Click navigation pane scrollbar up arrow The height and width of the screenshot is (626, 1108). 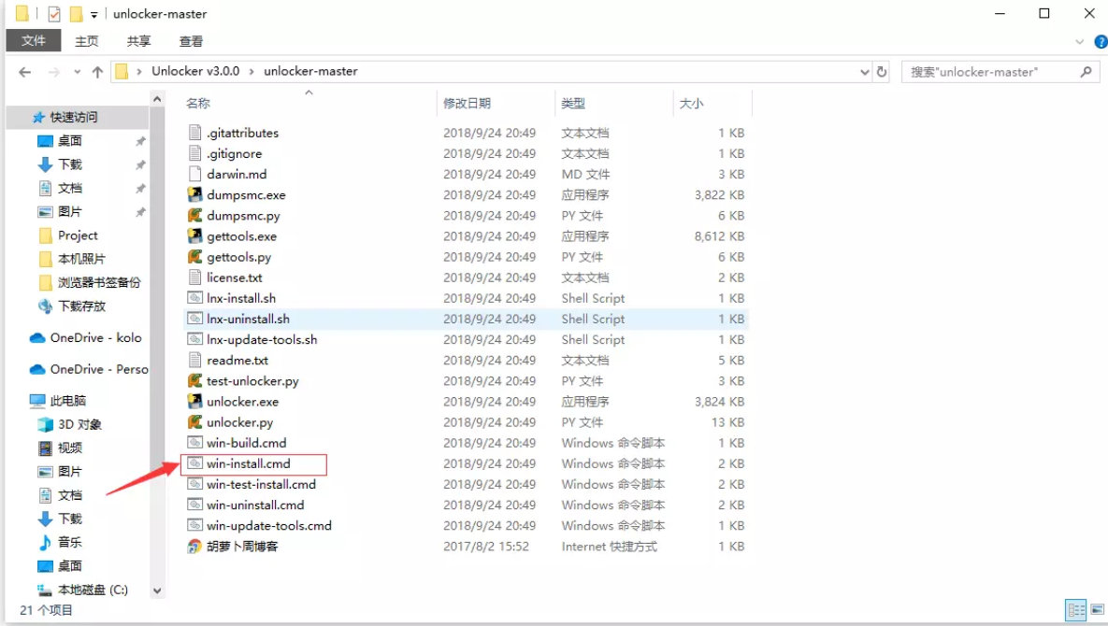tap(157, 100)
